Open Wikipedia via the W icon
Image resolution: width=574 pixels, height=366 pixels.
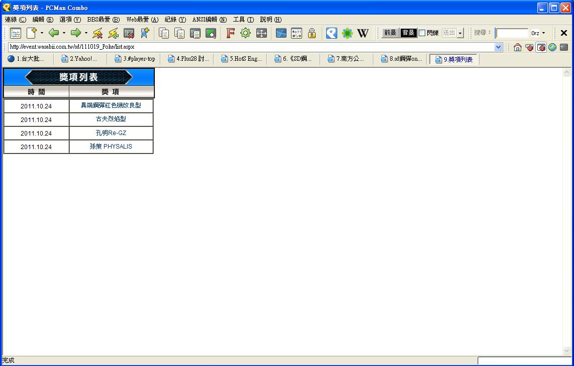click(363, 33)
